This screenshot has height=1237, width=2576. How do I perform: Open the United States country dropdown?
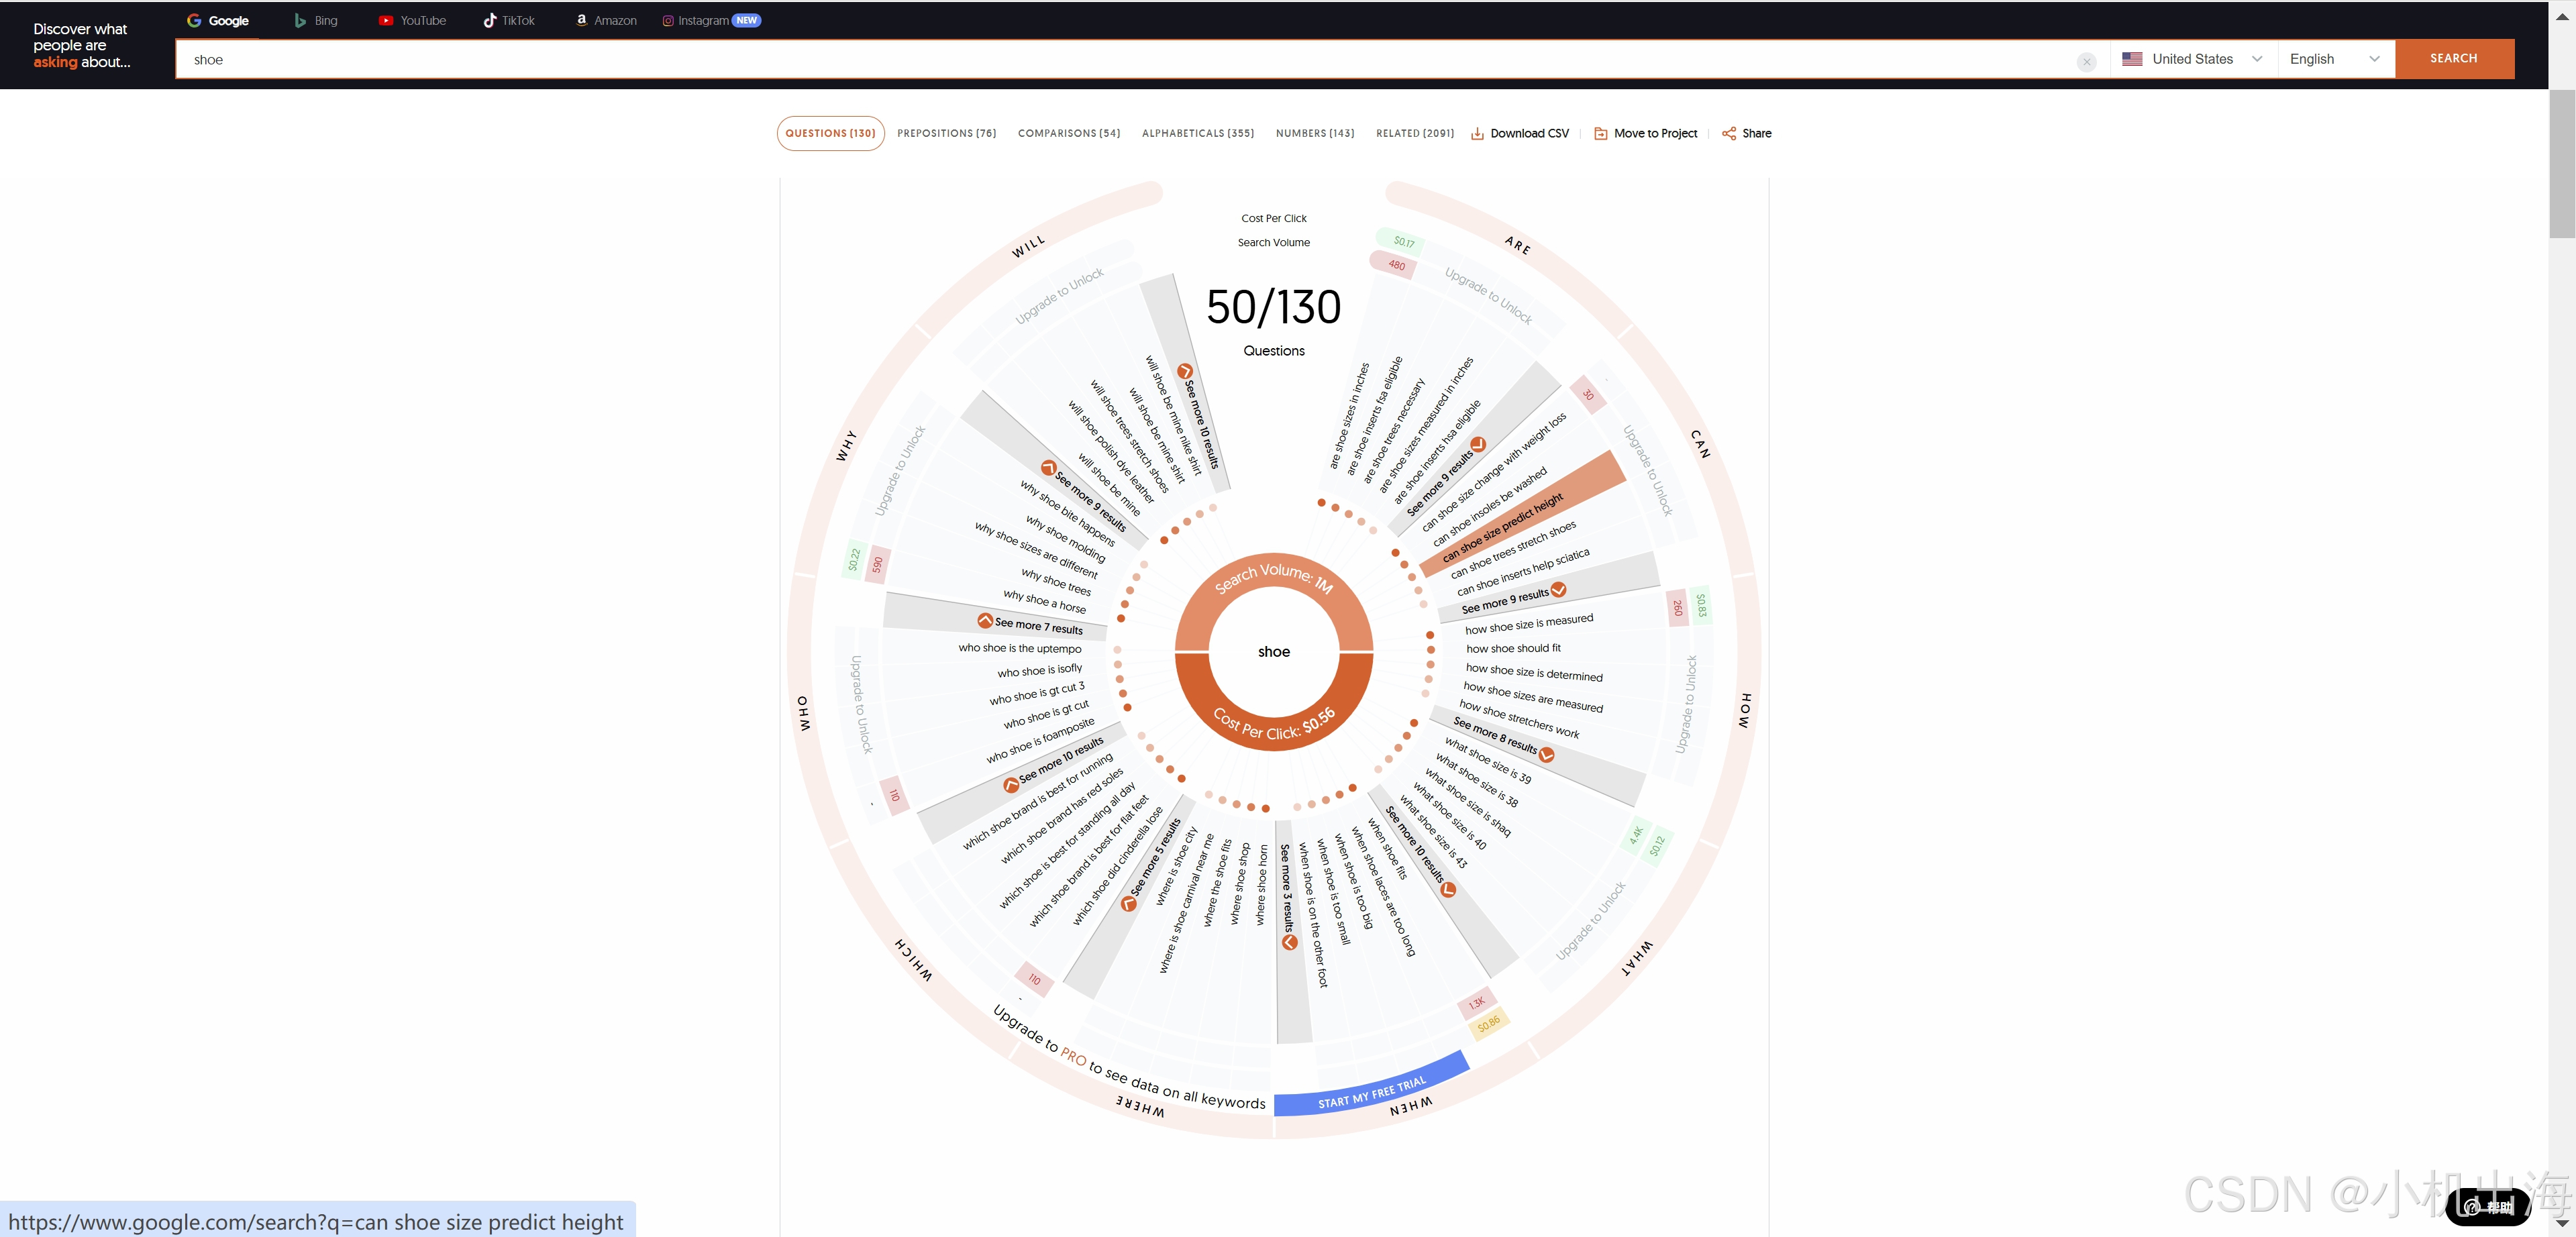[x=2192, y=59]
